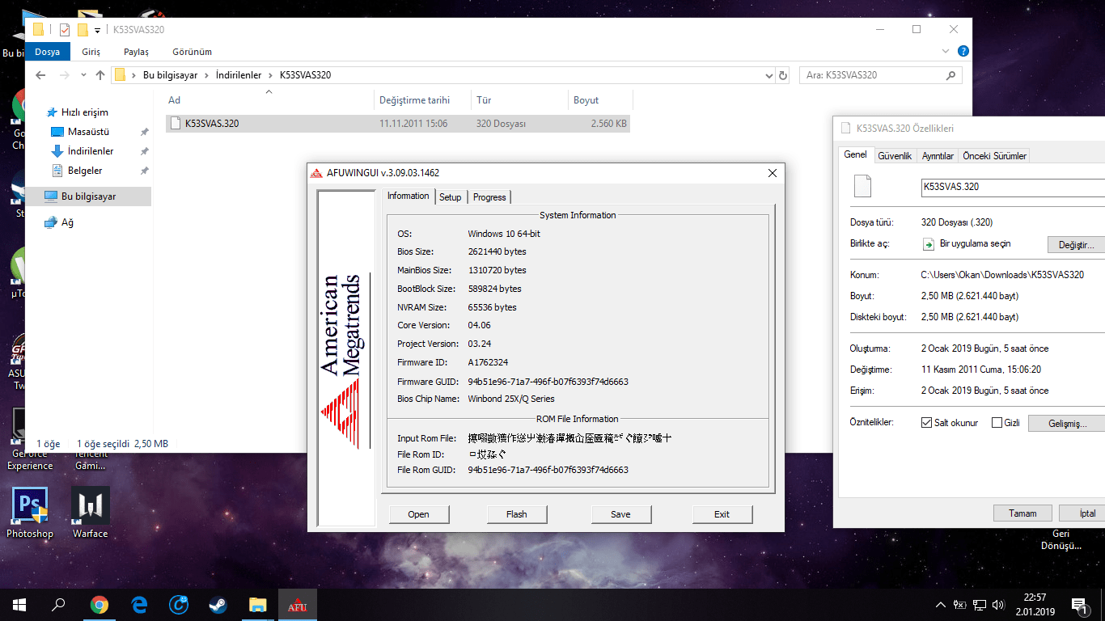Open the notification center icon
The height and width of the screenshot is (621, 1105).
pyautogui.click(x=1078, y=605)
